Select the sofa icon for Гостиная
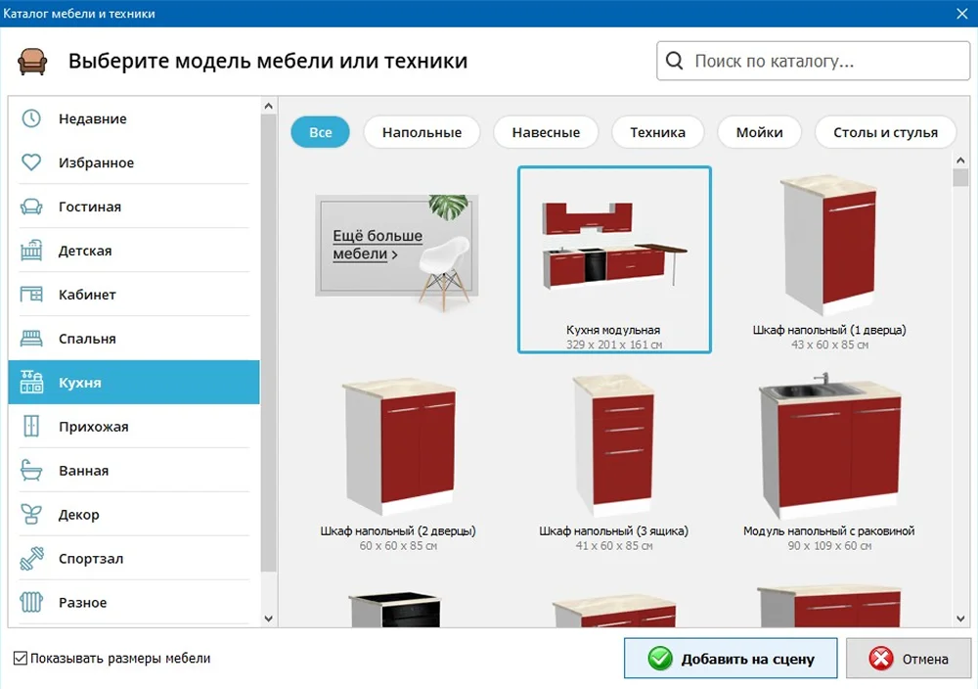Viewport: 978px width, 689px height. (31, 207)
